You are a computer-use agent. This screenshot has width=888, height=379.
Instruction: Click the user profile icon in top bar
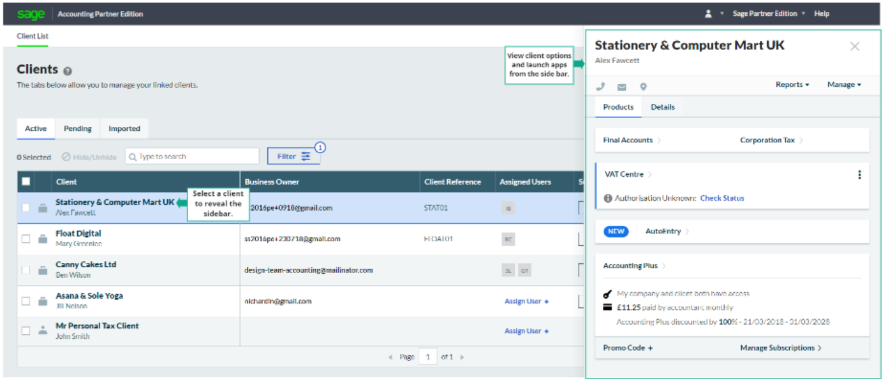pyautogui.click(x=708, y=13)
